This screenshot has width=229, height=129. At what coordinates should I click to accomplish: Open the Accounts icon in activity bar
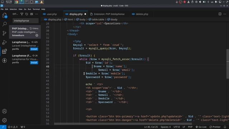(x=4, y=111)
